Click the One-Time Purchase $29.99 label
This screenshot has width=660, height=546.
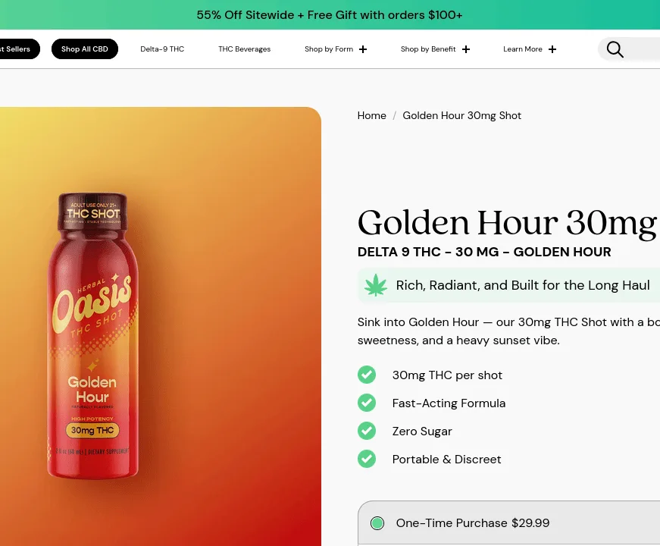(473, 522)
